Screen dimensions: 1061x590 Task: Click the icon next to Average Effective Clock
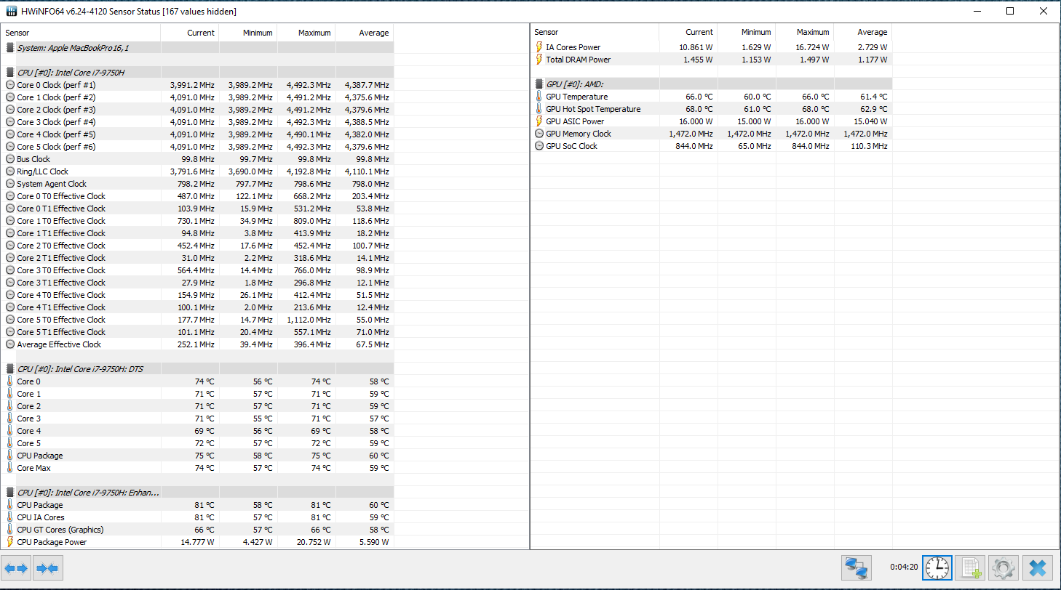tap(10, 344)
